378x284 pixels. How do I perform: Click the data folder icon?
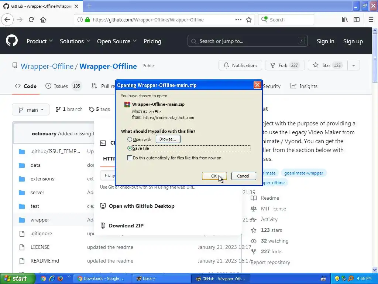tap(22, 165)
